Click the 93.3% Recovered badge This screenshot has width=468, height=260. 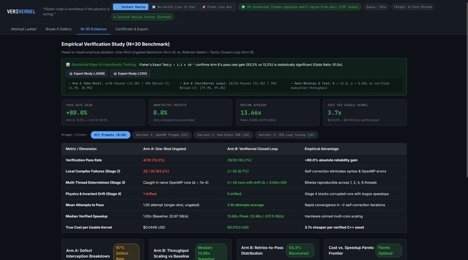pyautogui.click(x=300, y=251)
